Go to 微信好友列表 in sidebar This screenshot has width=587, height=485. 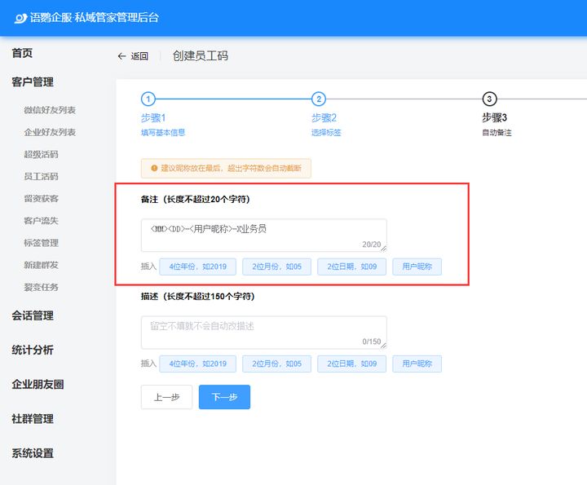(x=50, y=110)
